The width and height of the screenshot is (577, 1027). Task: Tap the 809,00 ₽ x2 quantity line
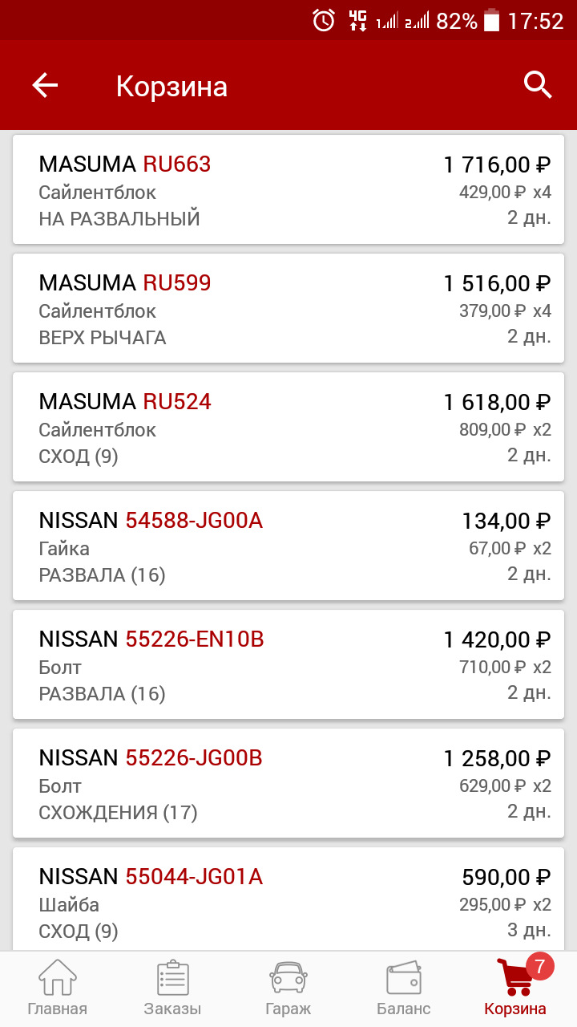tap(505, 430)
